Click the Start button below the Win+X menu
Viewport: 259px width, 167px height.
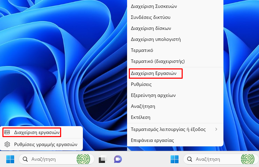[x=175, y=159]
